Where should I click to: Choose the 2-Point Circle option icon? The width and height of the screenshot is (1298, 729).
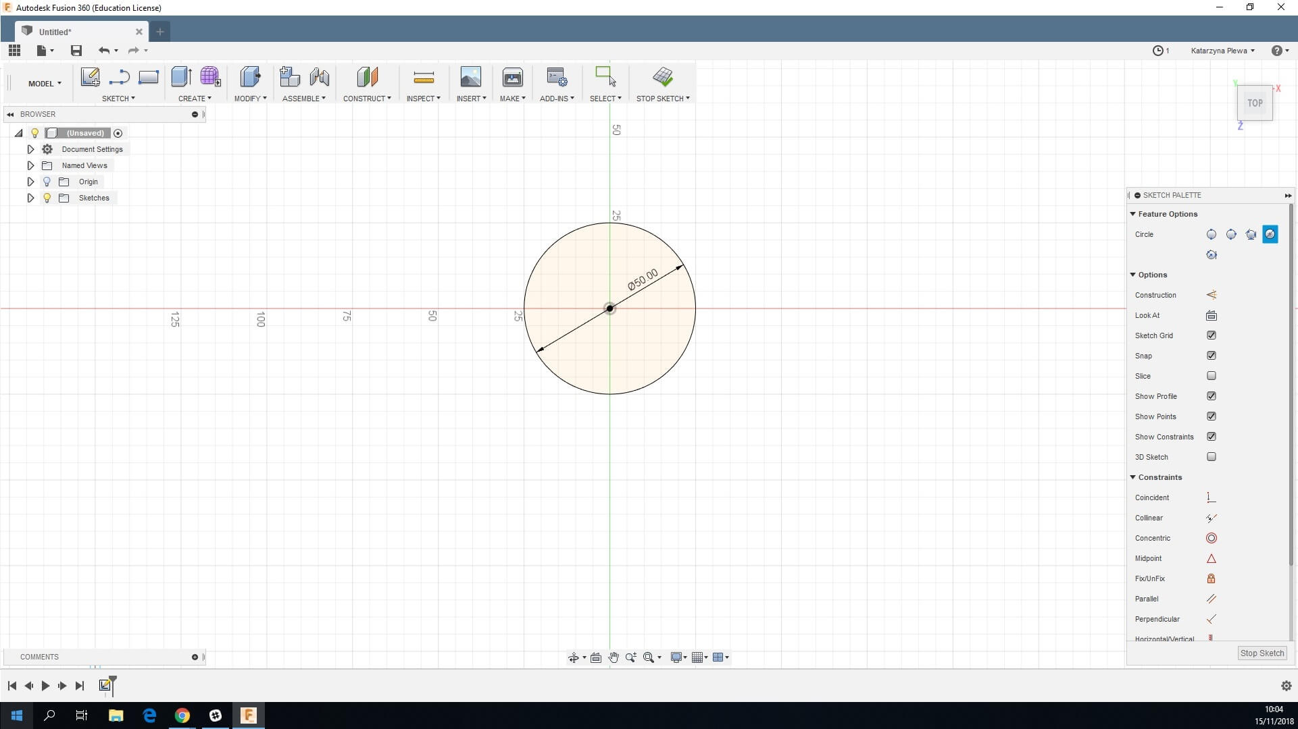[x=1231, y=234]
